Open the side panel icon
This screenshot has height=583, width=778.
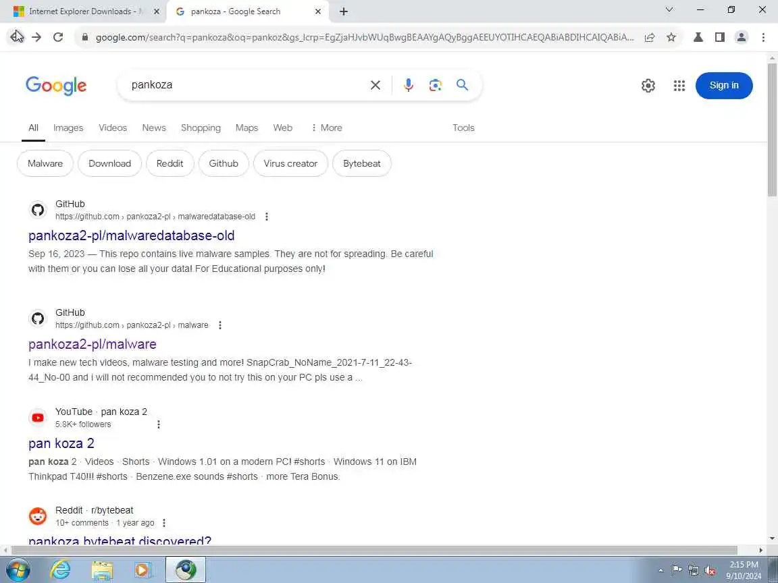[x=720, y=37]
